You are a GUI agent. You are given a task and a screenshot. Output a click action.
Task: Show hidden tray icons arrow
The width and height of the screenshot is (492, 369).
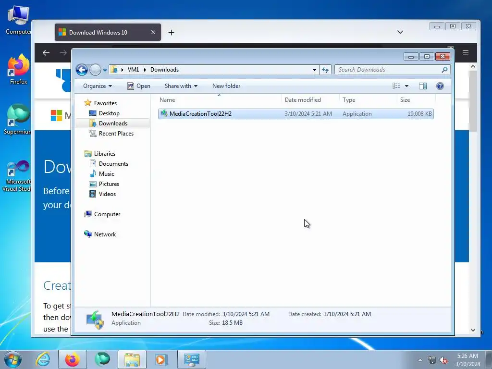pos(420,360)
